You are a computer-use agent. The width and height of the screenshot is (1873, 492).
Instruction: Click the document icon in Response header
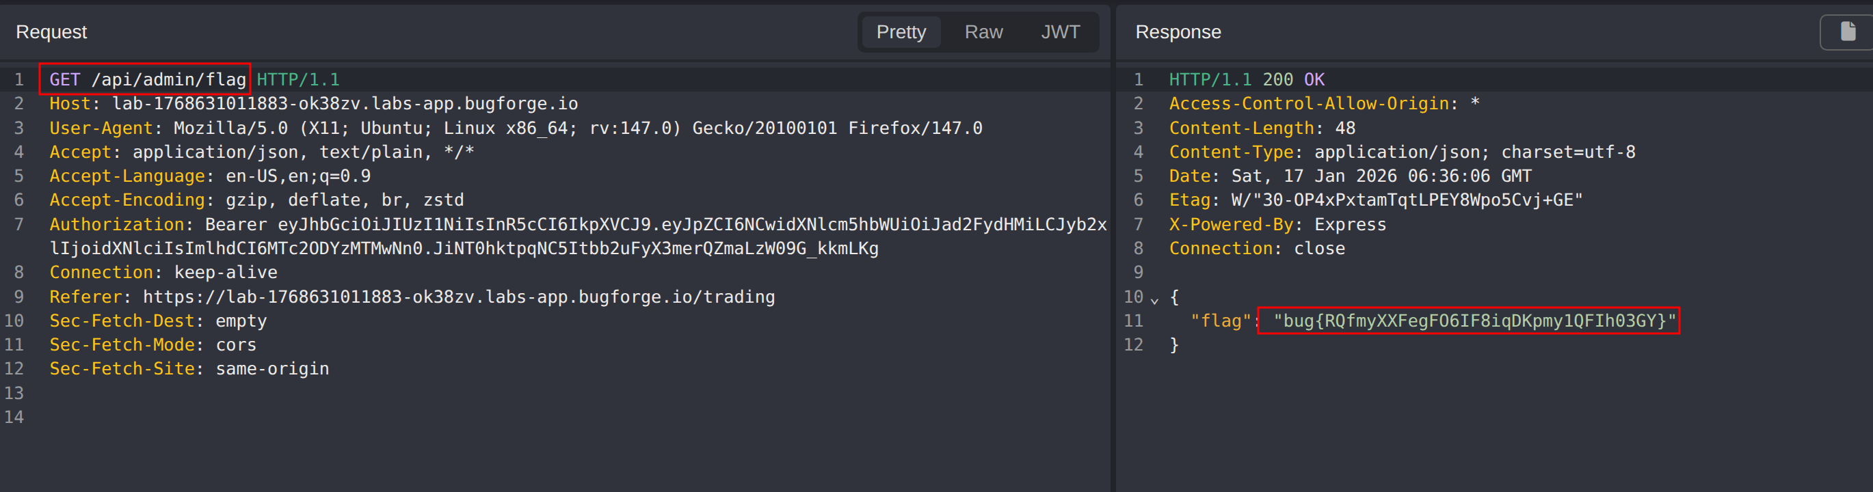(1847, 31)
